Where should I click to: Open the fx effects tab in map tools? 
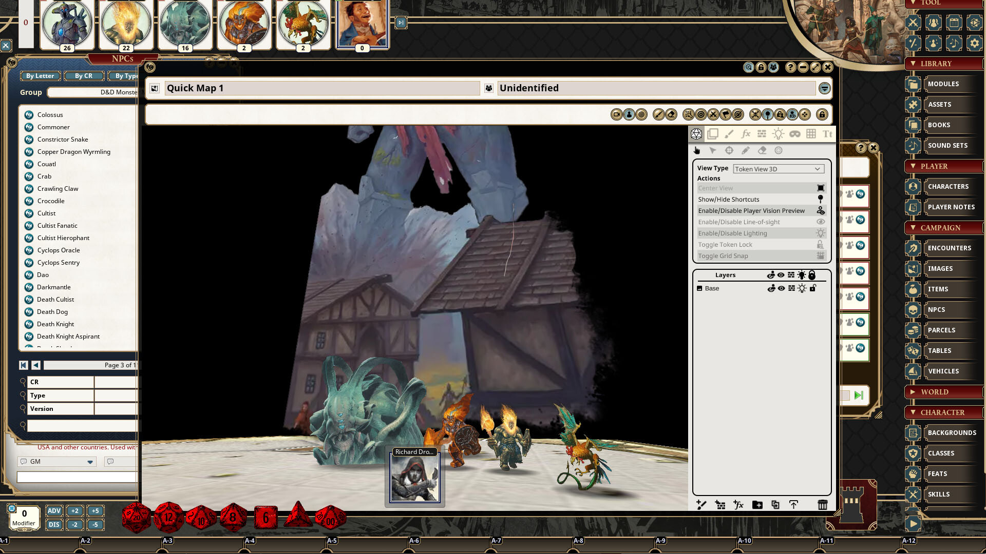coord(746,134)
